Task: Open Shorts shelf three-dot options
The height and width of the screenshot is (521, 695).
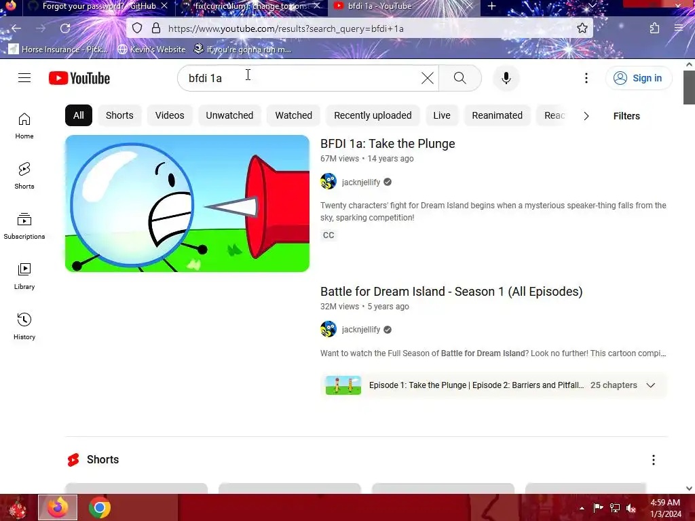Action: pos(654,460)
